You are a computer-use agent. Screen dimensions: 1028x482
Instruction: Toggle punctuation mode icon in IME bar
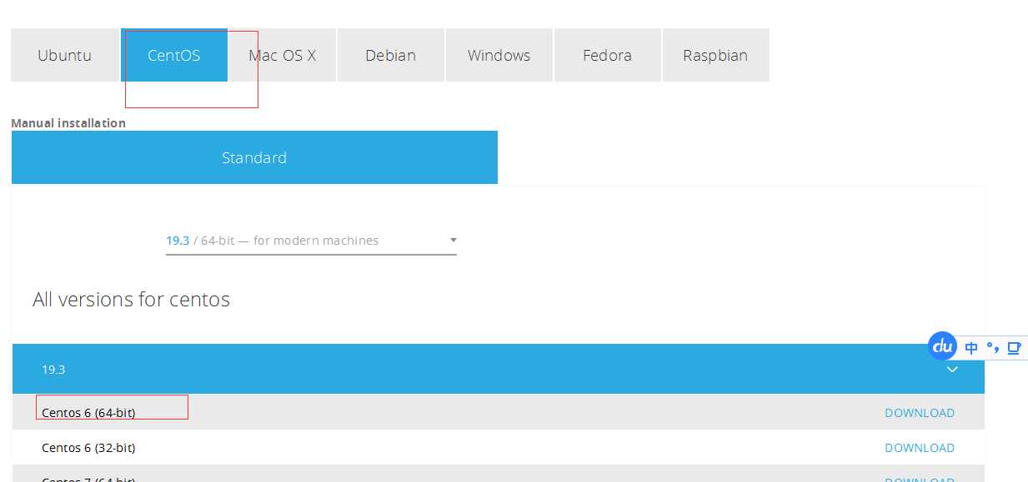(x=992, y=348)
